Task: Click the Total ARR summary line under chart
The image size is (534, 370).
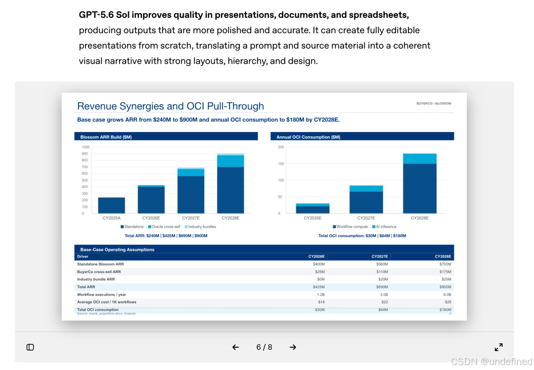Action: point(166,236)
